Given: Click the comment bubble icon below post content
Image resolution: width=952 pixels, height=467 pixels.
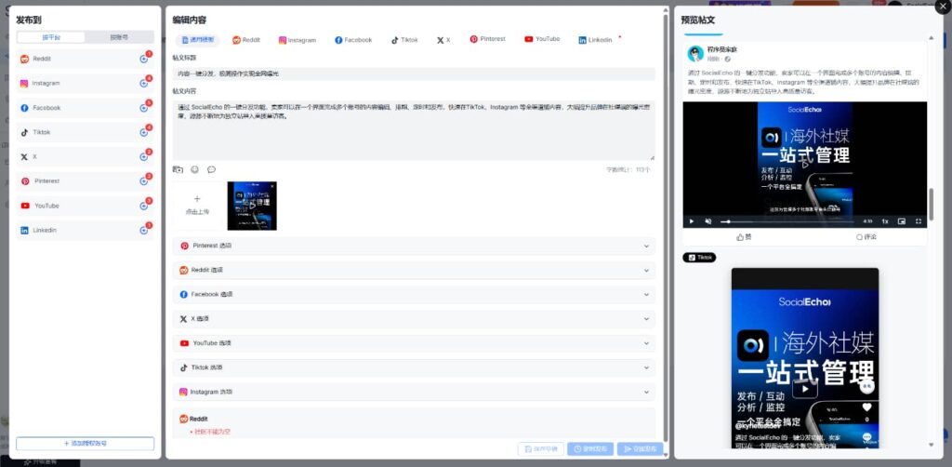Looking at the screenshot, I should click(x=211, y=169).
